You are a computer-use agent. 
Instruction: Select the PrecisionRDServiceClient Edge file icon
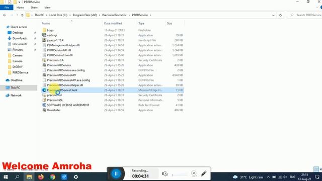tap(44, 90)
